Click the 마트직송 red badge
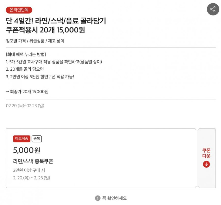The image size is (221, 205). [21, 139]
